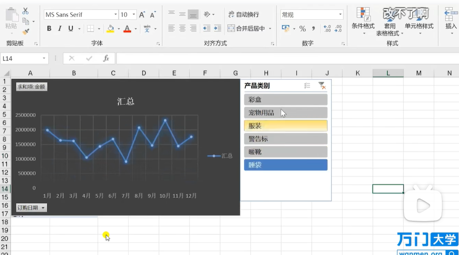Click the accounting currency format icon

[x=286, y=28]
